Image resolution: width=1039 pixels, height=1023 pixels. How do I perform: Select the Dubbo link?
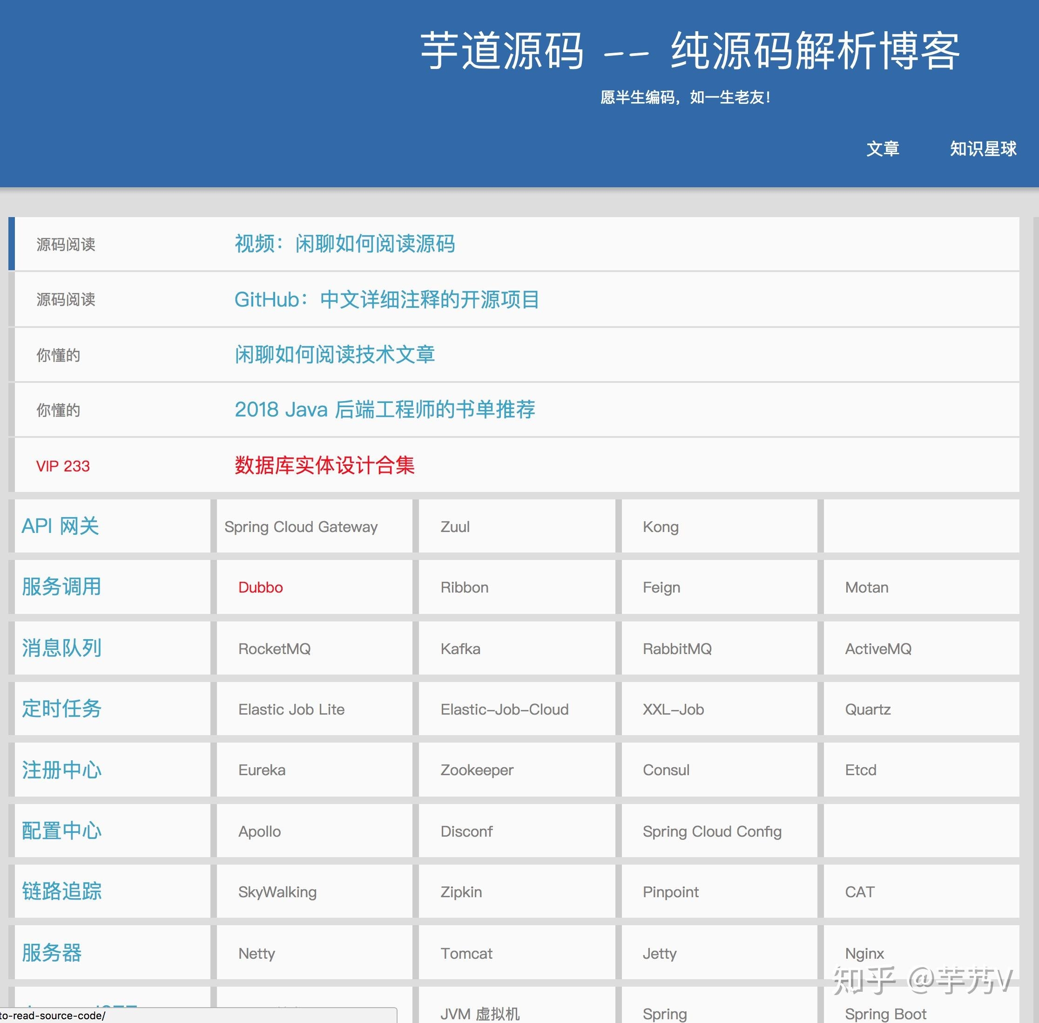coord(260,587)
